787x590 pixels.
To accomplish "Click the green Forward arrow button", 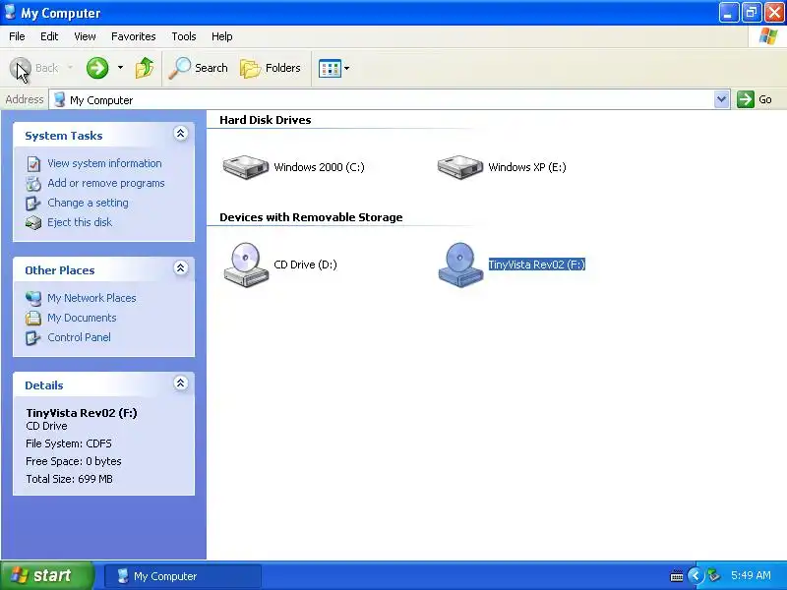I will coord(97,68).
